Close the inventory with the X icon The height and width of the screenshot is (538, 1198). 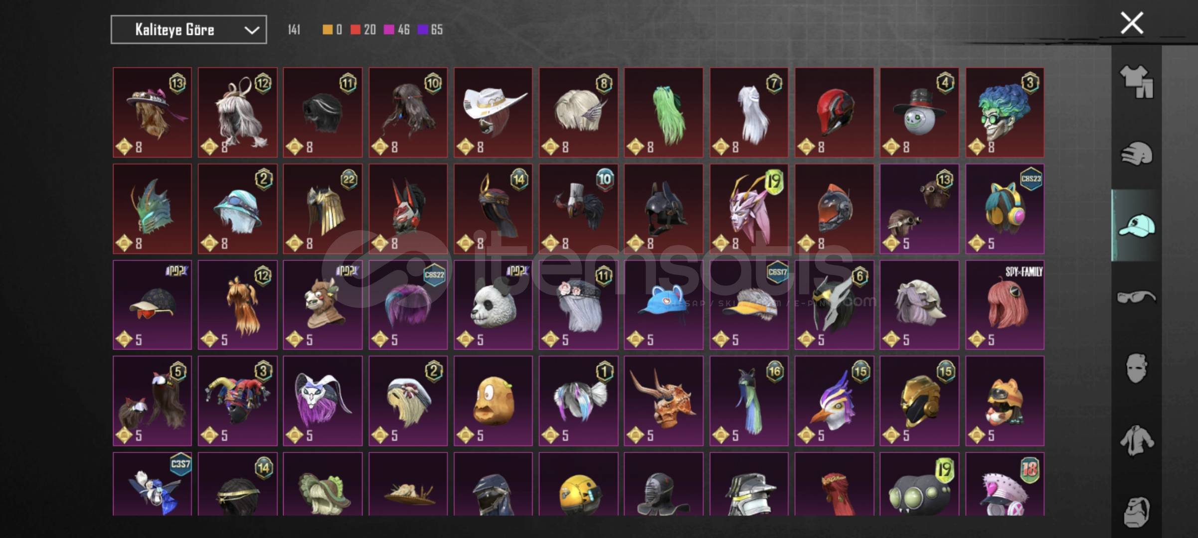pyautogui.click(x=1132, y=23)
